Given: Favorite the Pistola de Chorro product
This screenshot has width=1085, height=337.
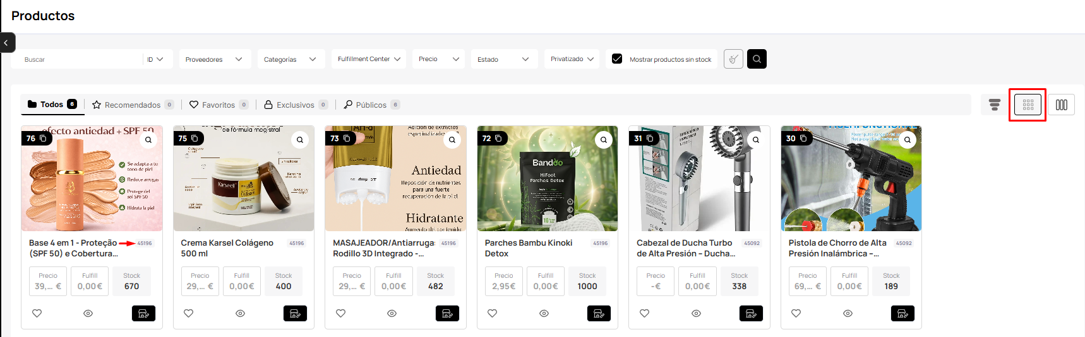Looking at the screenshot, I should point(796,313).
